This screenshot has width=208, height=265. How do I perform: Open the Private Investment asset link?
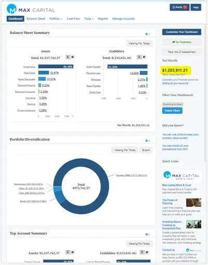(26, 110)
